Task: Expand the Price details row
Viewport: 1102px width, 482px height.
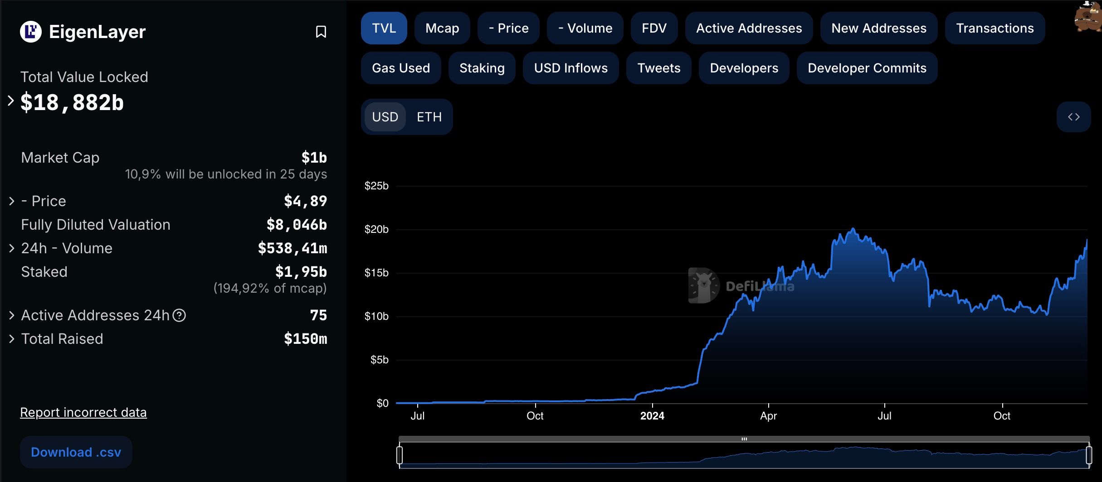Action: click(12, 201)
